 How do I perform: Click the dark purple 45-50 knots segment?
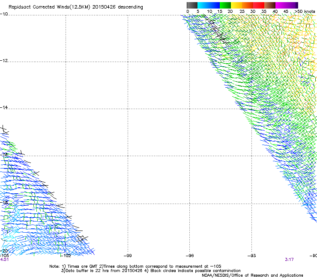292,5
